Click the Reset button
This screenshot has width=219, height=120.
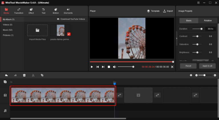pyautogui.click(x=188, y=66)
